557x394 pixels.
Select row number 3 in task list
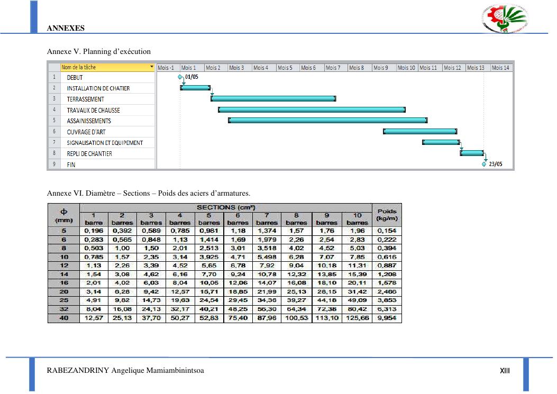54,99
